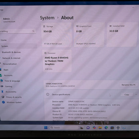Go back to System in breadcrumb
The image size is (139, 139).
tap(47, 18)
